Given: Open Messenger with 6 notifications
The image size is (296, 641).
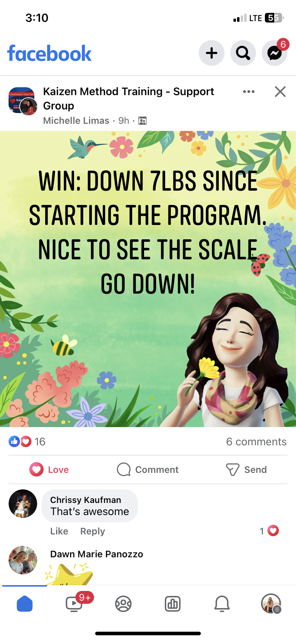Looking at the screenshot, I should (x=275, y=53).
